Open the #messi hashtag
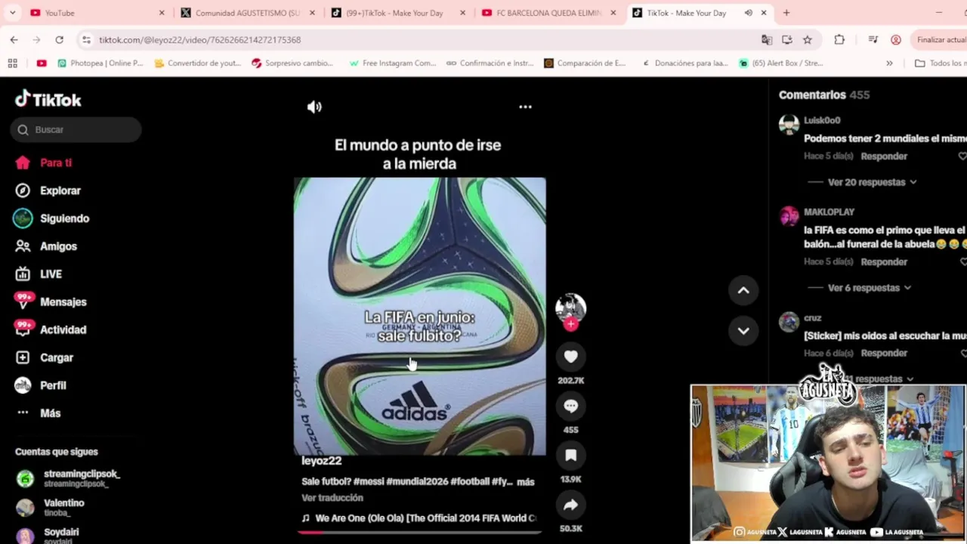The image size is (967, 544). (x=368, y=482)
